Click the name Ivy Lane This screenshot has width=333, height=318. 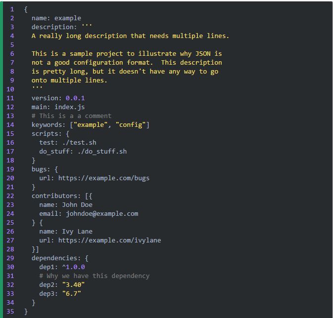[77, 231]
